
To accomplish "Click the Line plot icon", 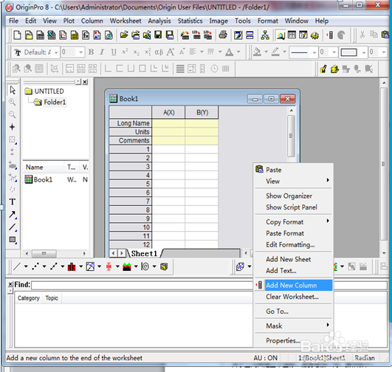I will (x=17, y=266).
